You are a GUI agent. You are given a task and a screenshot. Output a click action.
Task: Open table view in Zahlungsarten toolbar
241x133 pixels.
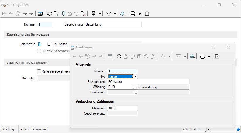[x=40, y=14]
